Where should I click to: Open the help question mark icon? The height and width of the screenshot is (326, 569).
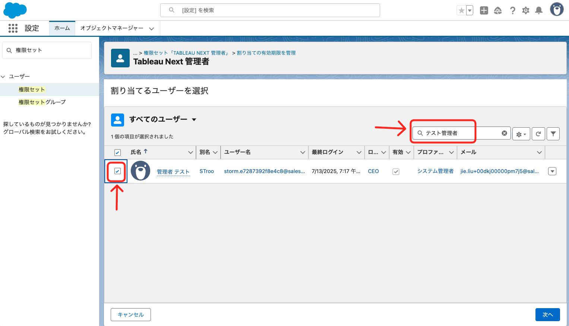coord(513,10)
